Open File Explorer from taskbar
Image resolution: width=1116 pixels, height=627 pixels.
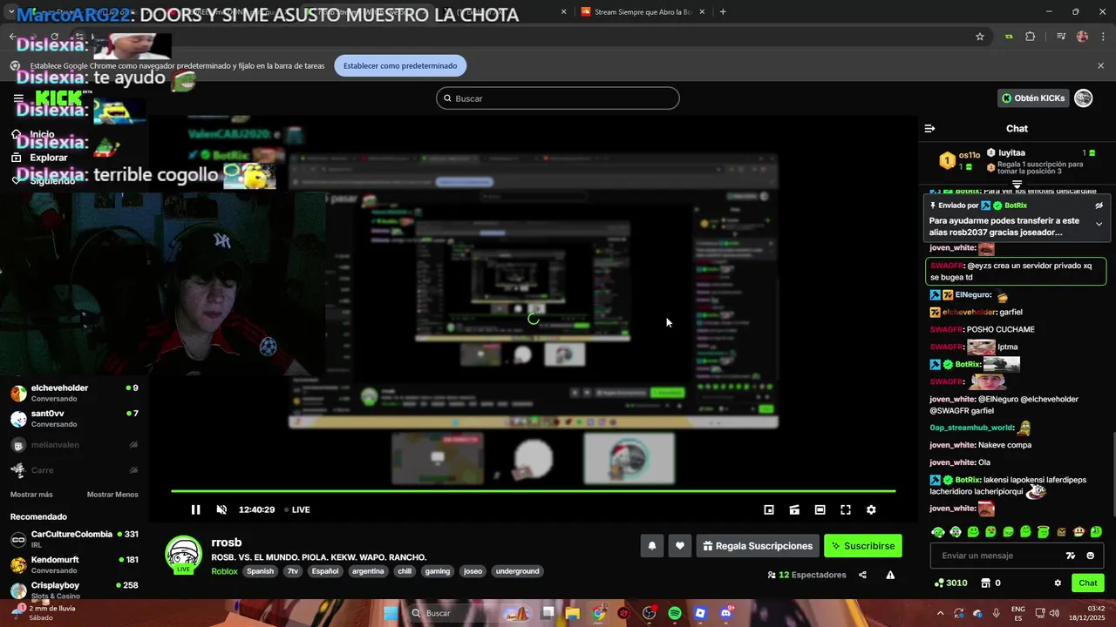[573, 613]
